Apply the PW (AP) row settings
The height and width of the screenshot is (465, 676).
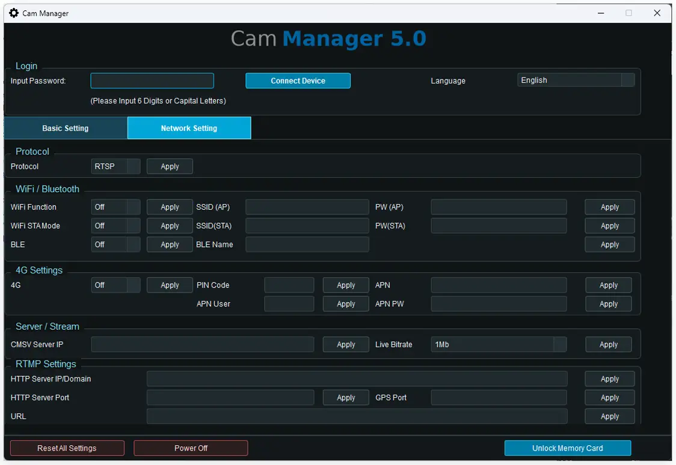pos(610,207)
